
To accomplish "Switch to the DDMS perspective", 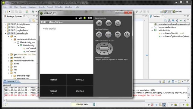I will pyautogui.click(x=178, y=12).
